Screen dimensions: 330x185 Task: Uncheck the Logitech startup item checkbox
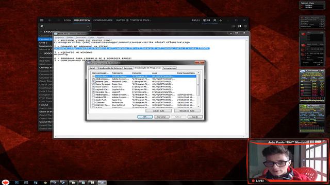tap(93, 89)
